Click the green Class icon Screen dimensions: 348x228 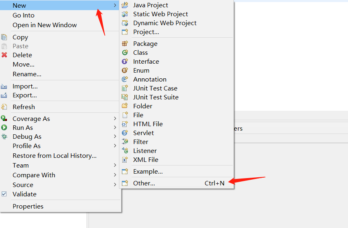pyautogui.click(x=125, y=53)
